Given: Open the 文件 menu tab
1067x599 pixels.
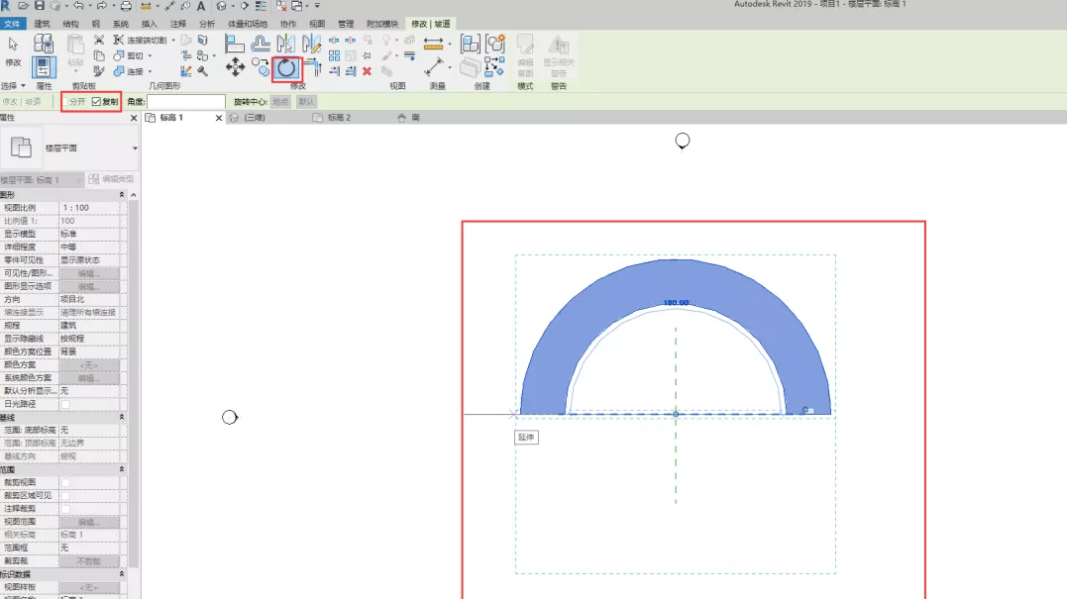Looking at the screenshot, I should tap(12, 24).
